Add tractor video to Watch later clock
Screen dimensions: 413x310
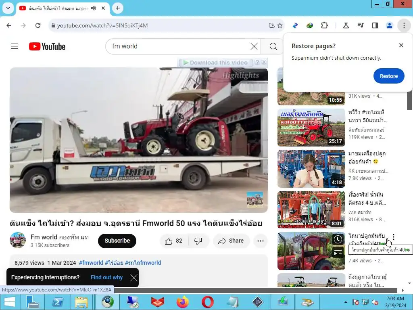pos(338,239)
